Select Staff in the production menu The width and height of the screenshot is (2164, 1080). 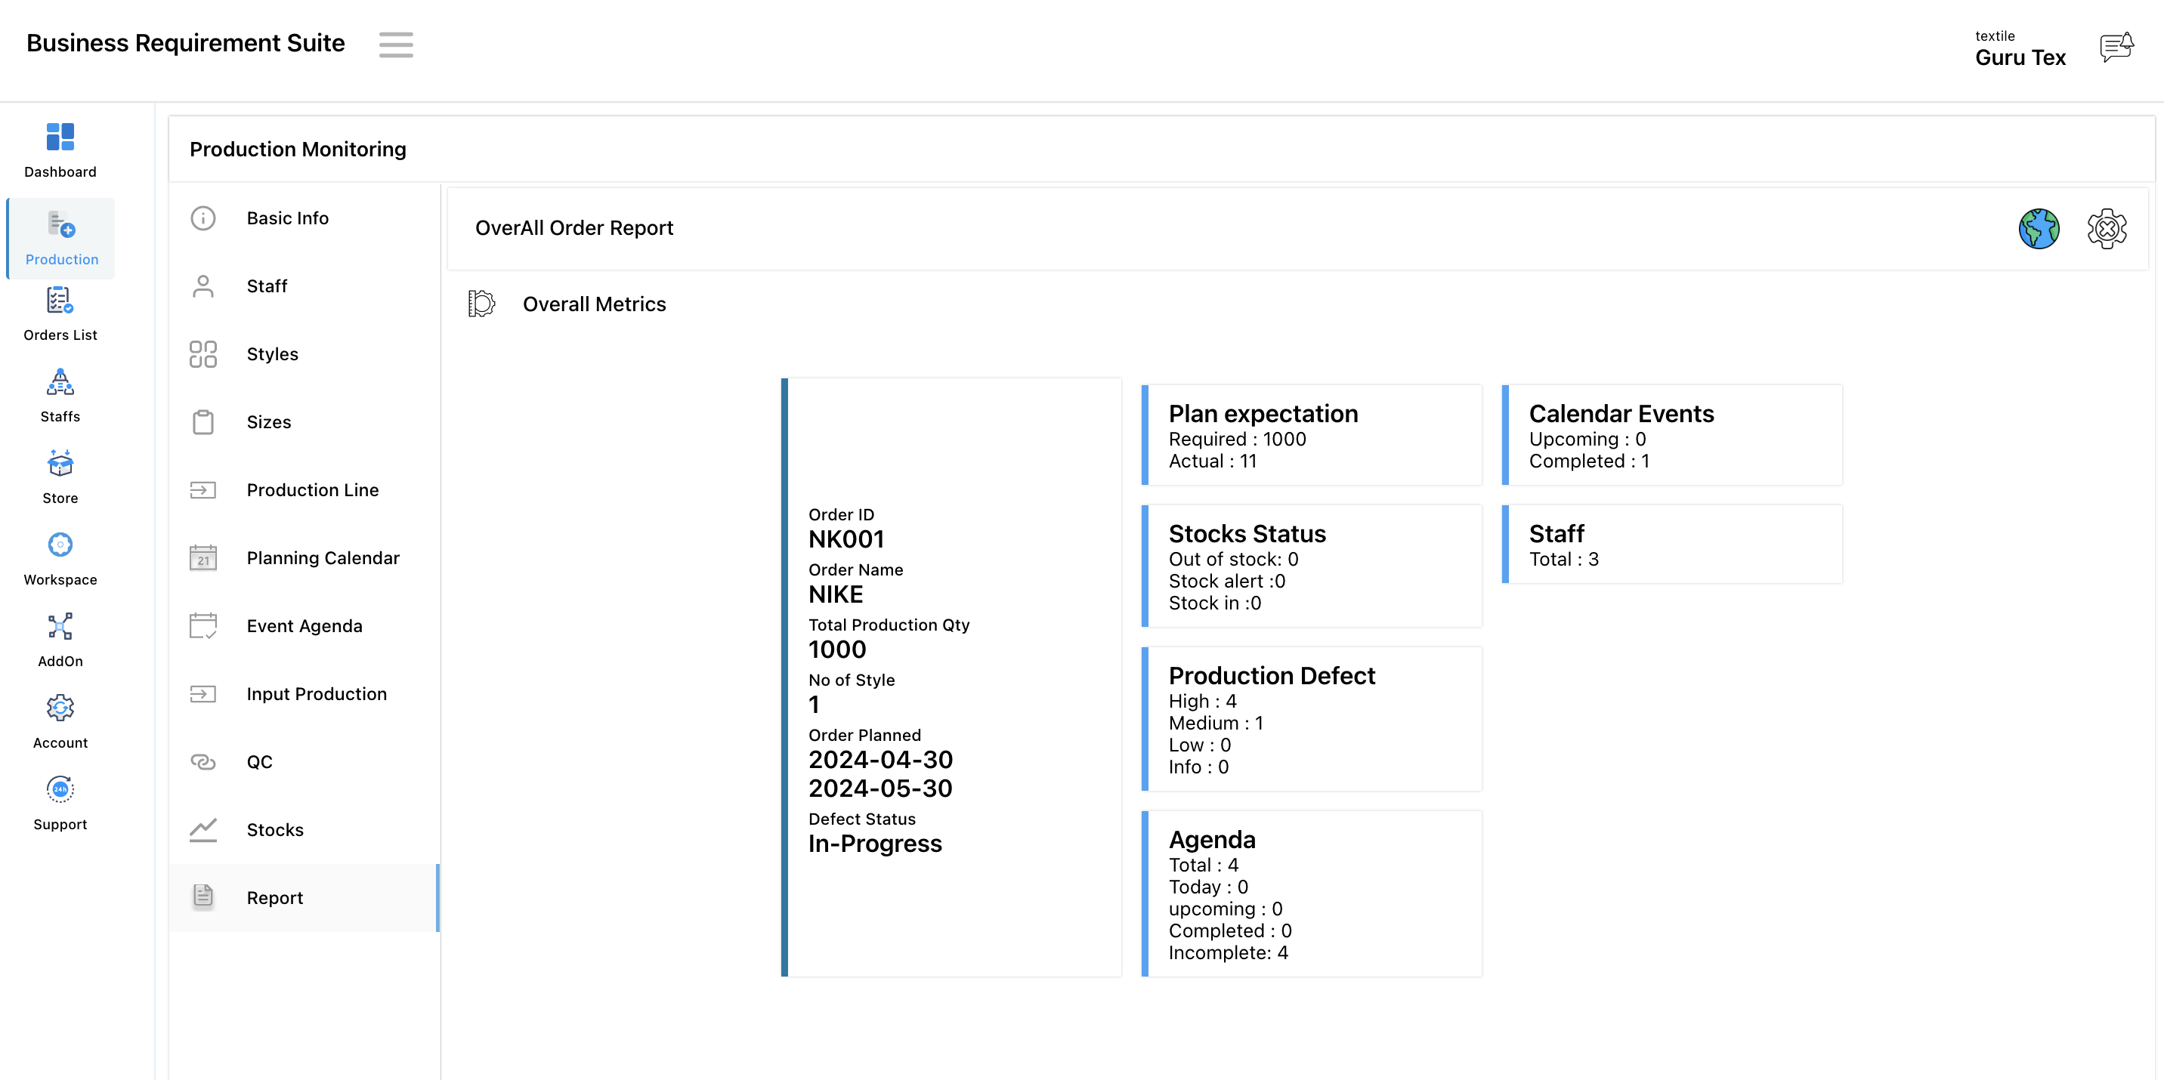click(x=304, y=286)
